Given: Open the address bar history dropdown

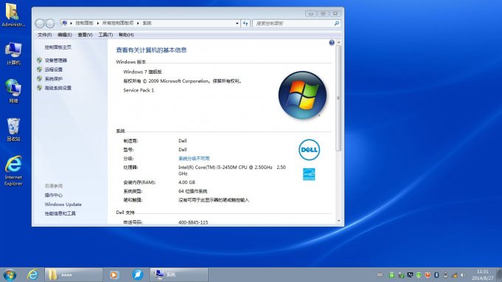Looking at the screenshot, I should pos(237,24).
